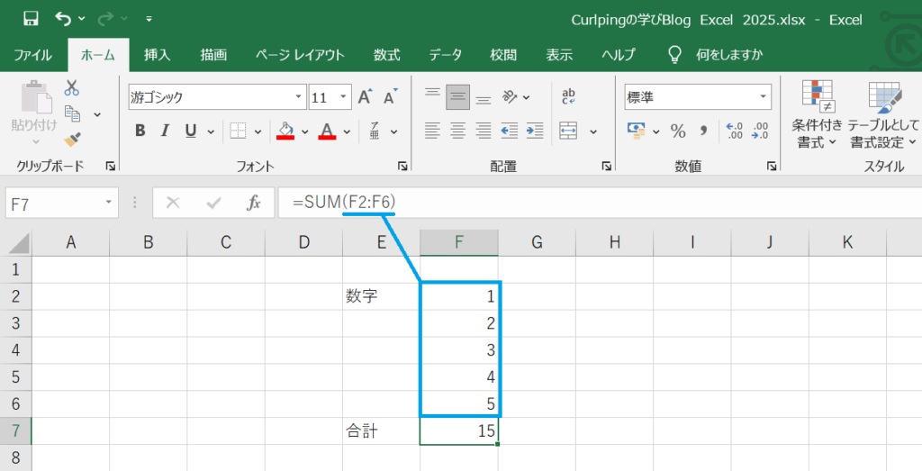922x471 pixels.
Task: Copy selection with the copy icon
Action: [72, 113]
